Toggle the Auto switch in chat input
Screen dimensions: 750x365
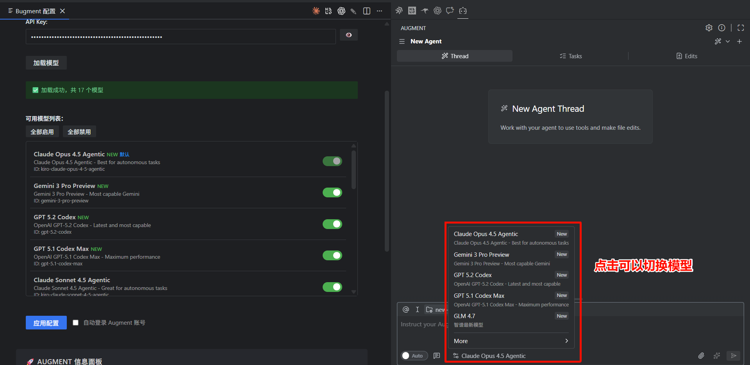coord(414,356)
